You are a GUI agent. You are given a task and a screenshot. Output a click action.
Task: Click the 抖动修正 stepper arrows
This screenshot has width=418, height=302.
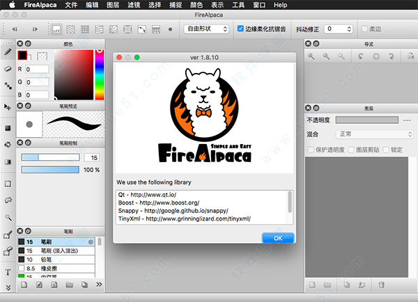coord(349,29)
